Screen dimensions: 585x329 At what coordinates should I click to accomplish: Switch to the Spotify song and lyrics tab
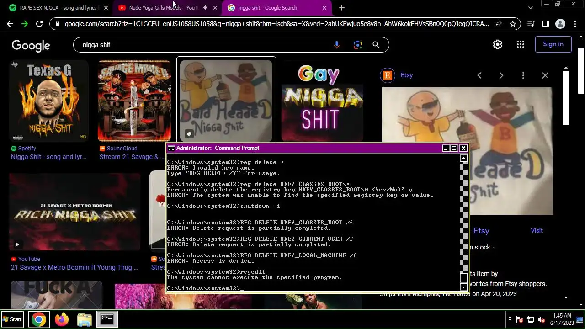(x=57, y=8)
